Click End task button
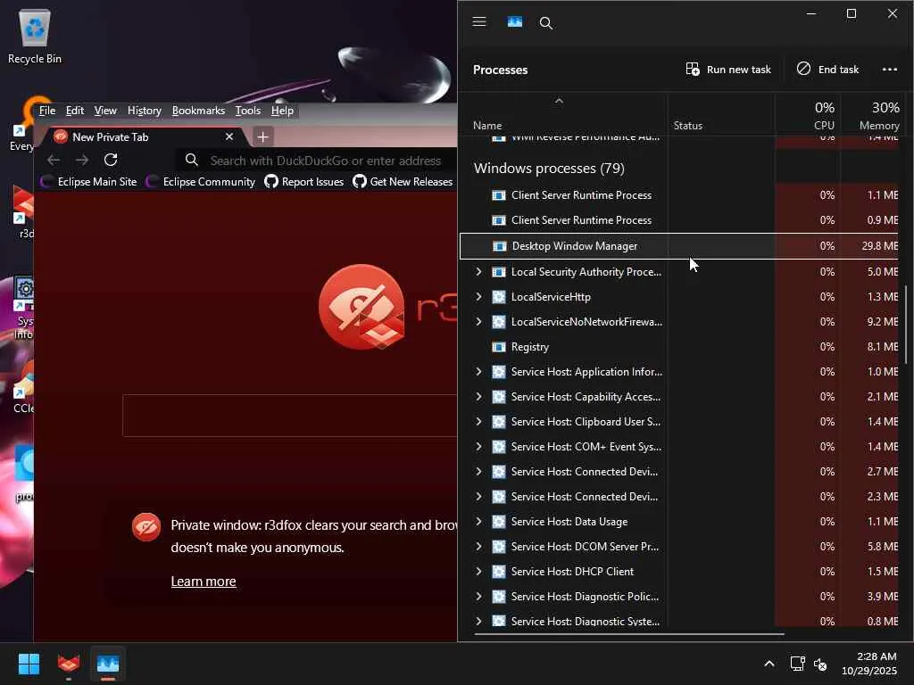 pyautogui.click(x=827, y=70)
